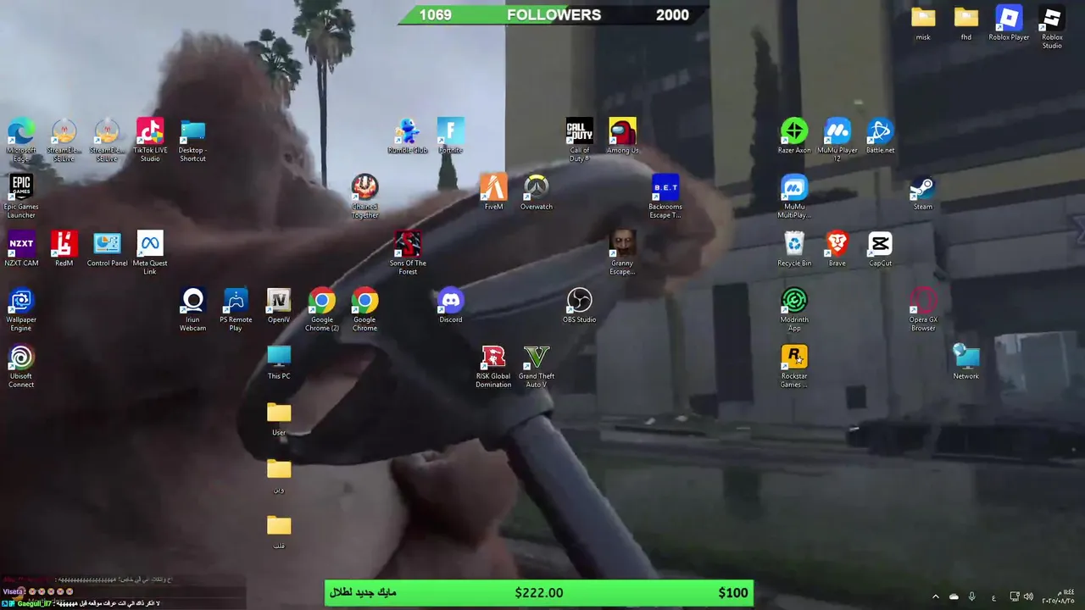Image resolution: width=1085 pixels, height=610 pixels.
Task: Launch RedM from the desktop
Action: [x=64, y=248]
